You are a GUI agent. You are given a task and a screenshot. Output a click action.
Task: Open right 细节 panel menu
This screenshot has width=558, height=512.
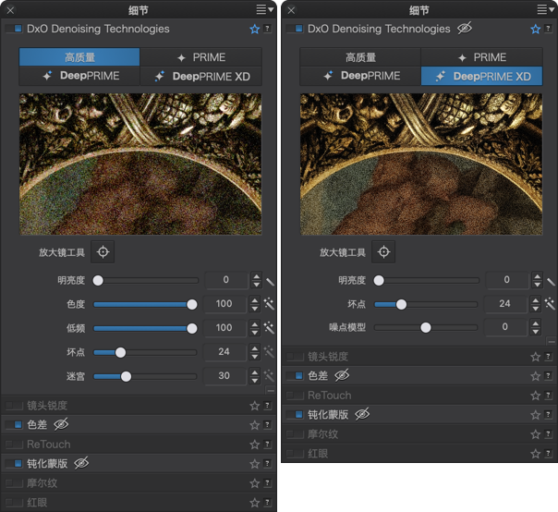546,9
